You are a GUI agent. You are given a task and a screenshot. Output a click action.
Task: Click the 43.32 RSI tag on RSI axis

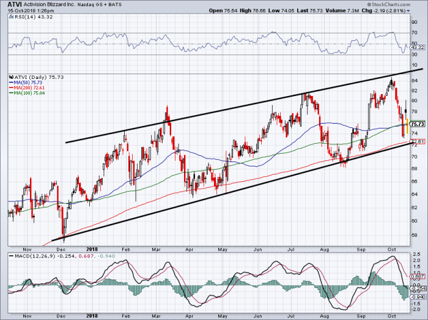(x=418, y=48)
